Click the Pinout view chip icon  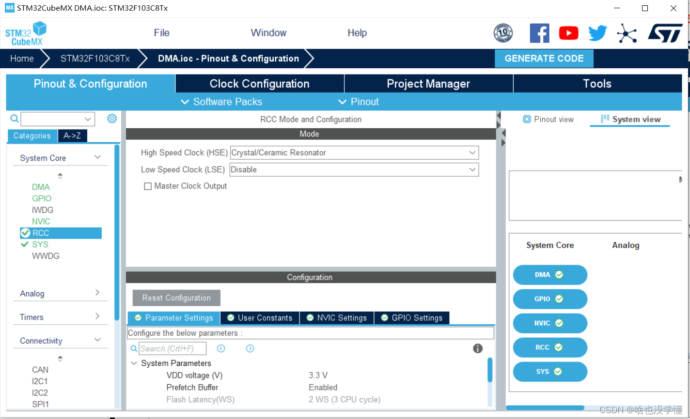[527, 119]
